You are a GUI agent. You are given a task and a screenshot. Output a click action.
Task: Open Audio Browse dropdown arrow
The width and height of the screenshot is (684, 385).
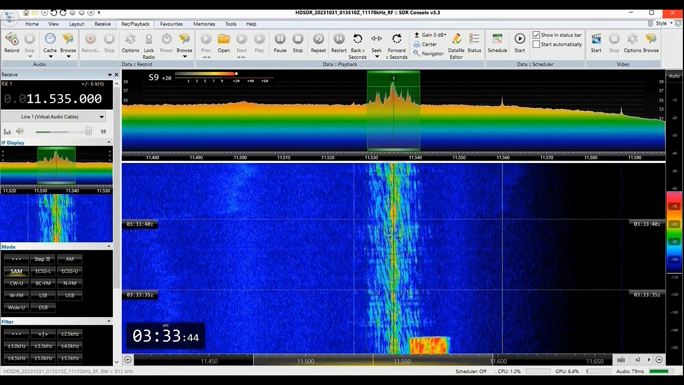click(x=68, y=56)
